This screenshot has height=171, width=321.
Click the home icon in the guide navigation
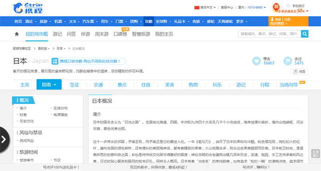17,34
